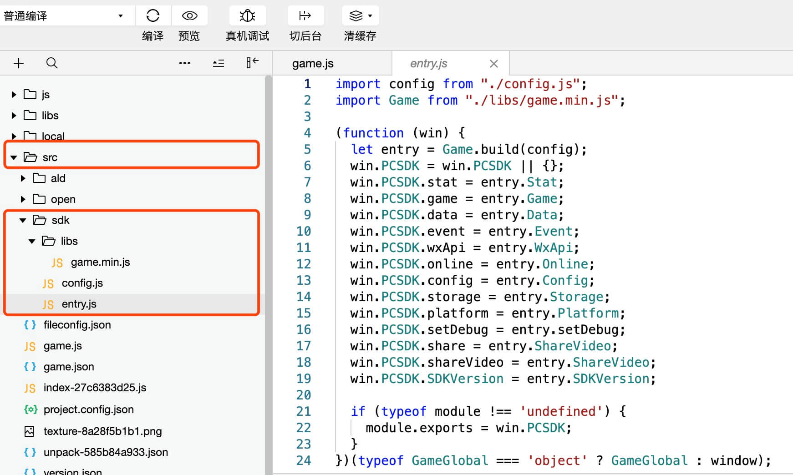Click the JS icon beside config.js
This screenshot has height=475, width=793.
(x=48, y=284)
